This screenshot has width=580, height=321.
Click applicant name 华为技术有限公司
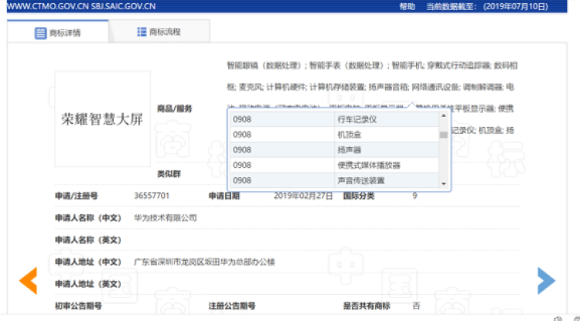[165, 218]
